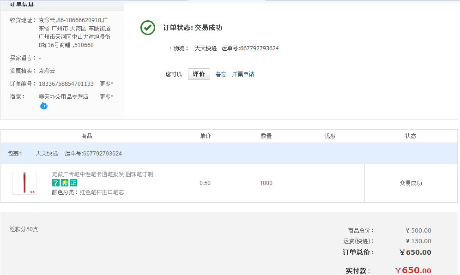Screen dimensions: 460x275
Task: Click the tracking number in package row
Action: click(x=93, y=154)
